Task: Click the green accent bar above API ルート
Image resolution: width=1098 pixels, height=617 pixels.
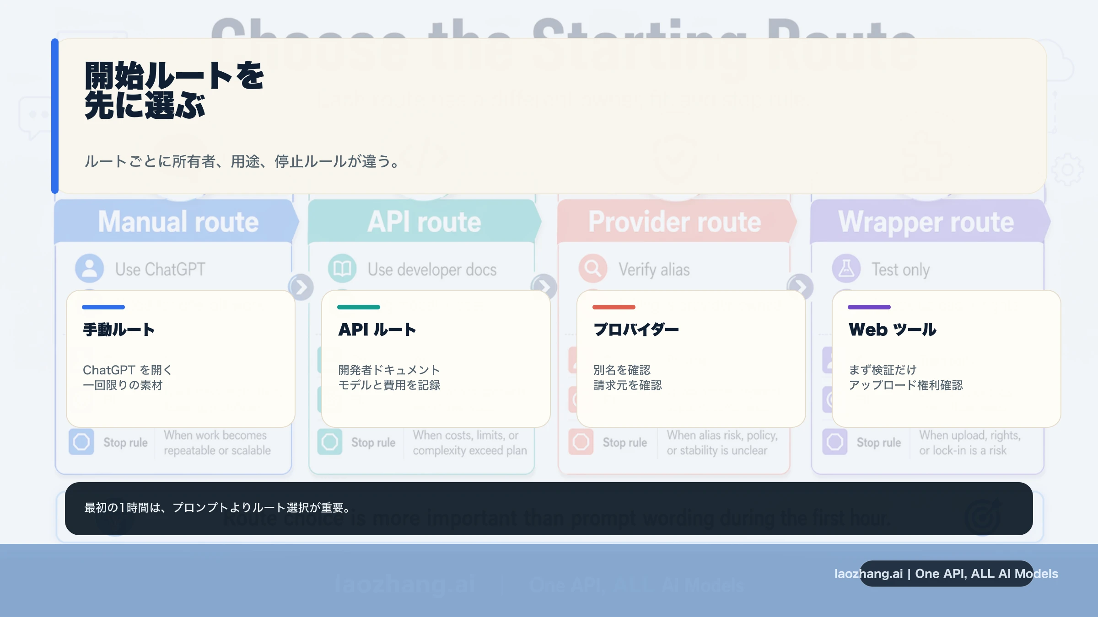Action: [359, 307]
